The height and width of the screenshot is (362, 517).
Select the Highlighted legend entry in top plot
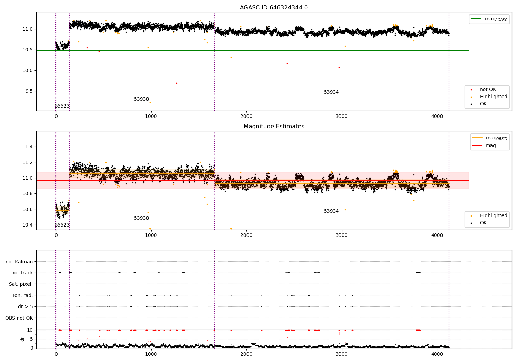494,97
